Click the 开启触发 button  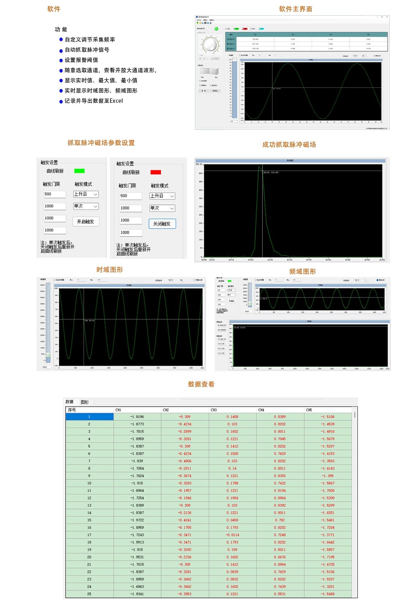(x=86, y=222)
